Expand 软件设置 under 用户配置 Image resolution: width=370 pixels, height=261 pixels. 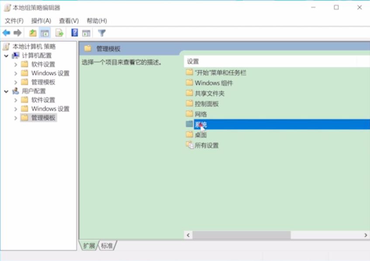tap(16, 100)
